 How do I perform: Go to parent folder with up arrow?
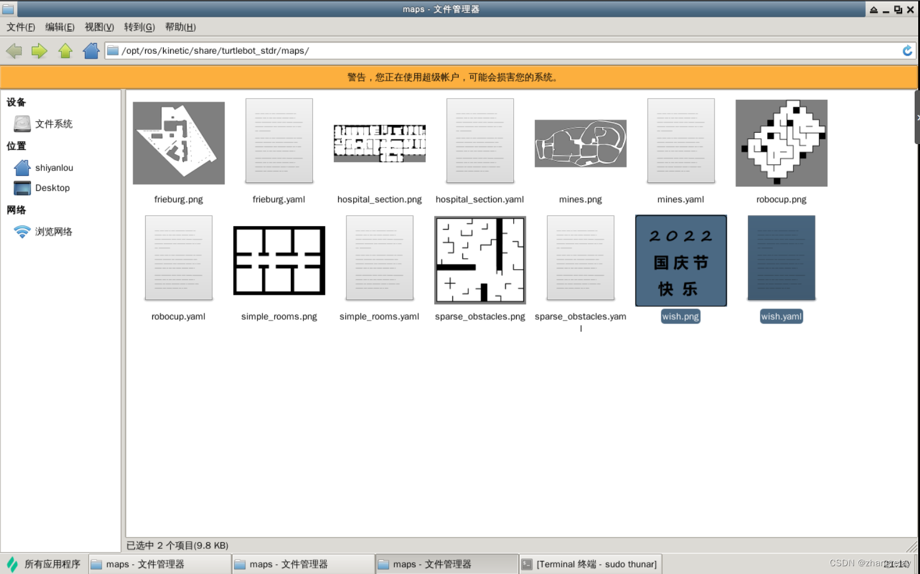66,51
